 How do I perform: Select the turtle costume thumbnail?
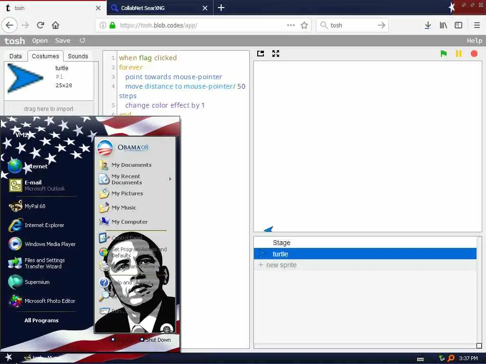click(x=25, y=78)
